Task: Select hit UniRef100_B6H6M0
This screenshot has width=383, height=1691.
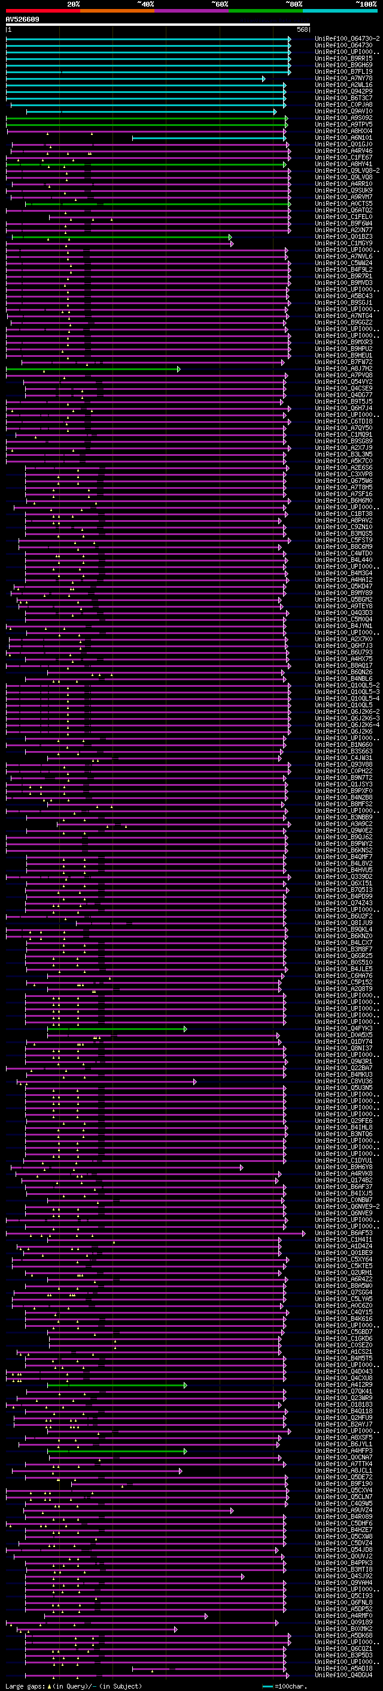Action: click(x=344, y=501)
